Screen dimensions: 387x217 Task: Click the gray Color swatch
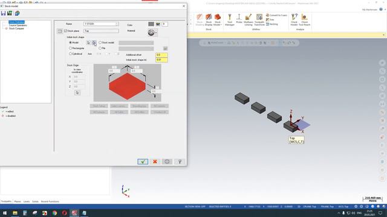(x=151, y=24)
